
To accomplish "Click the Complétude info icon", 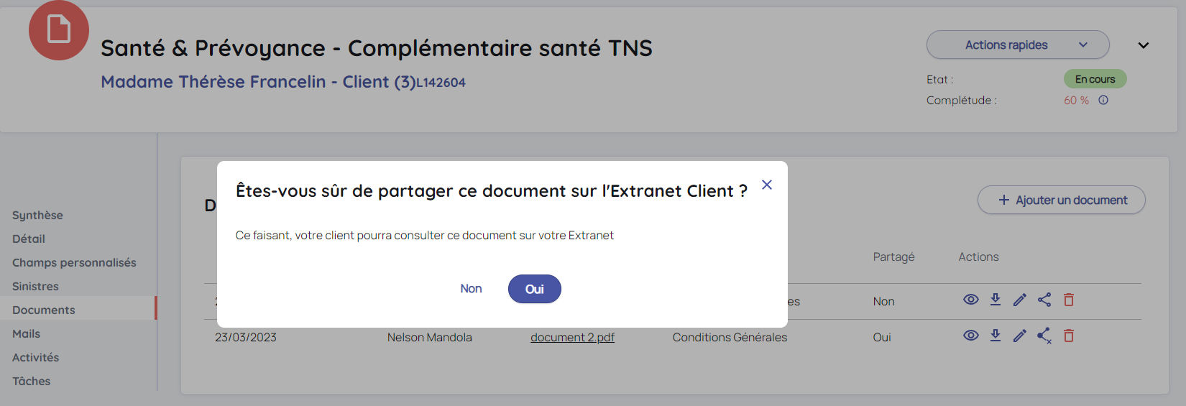I will (x=1103, y=101).
